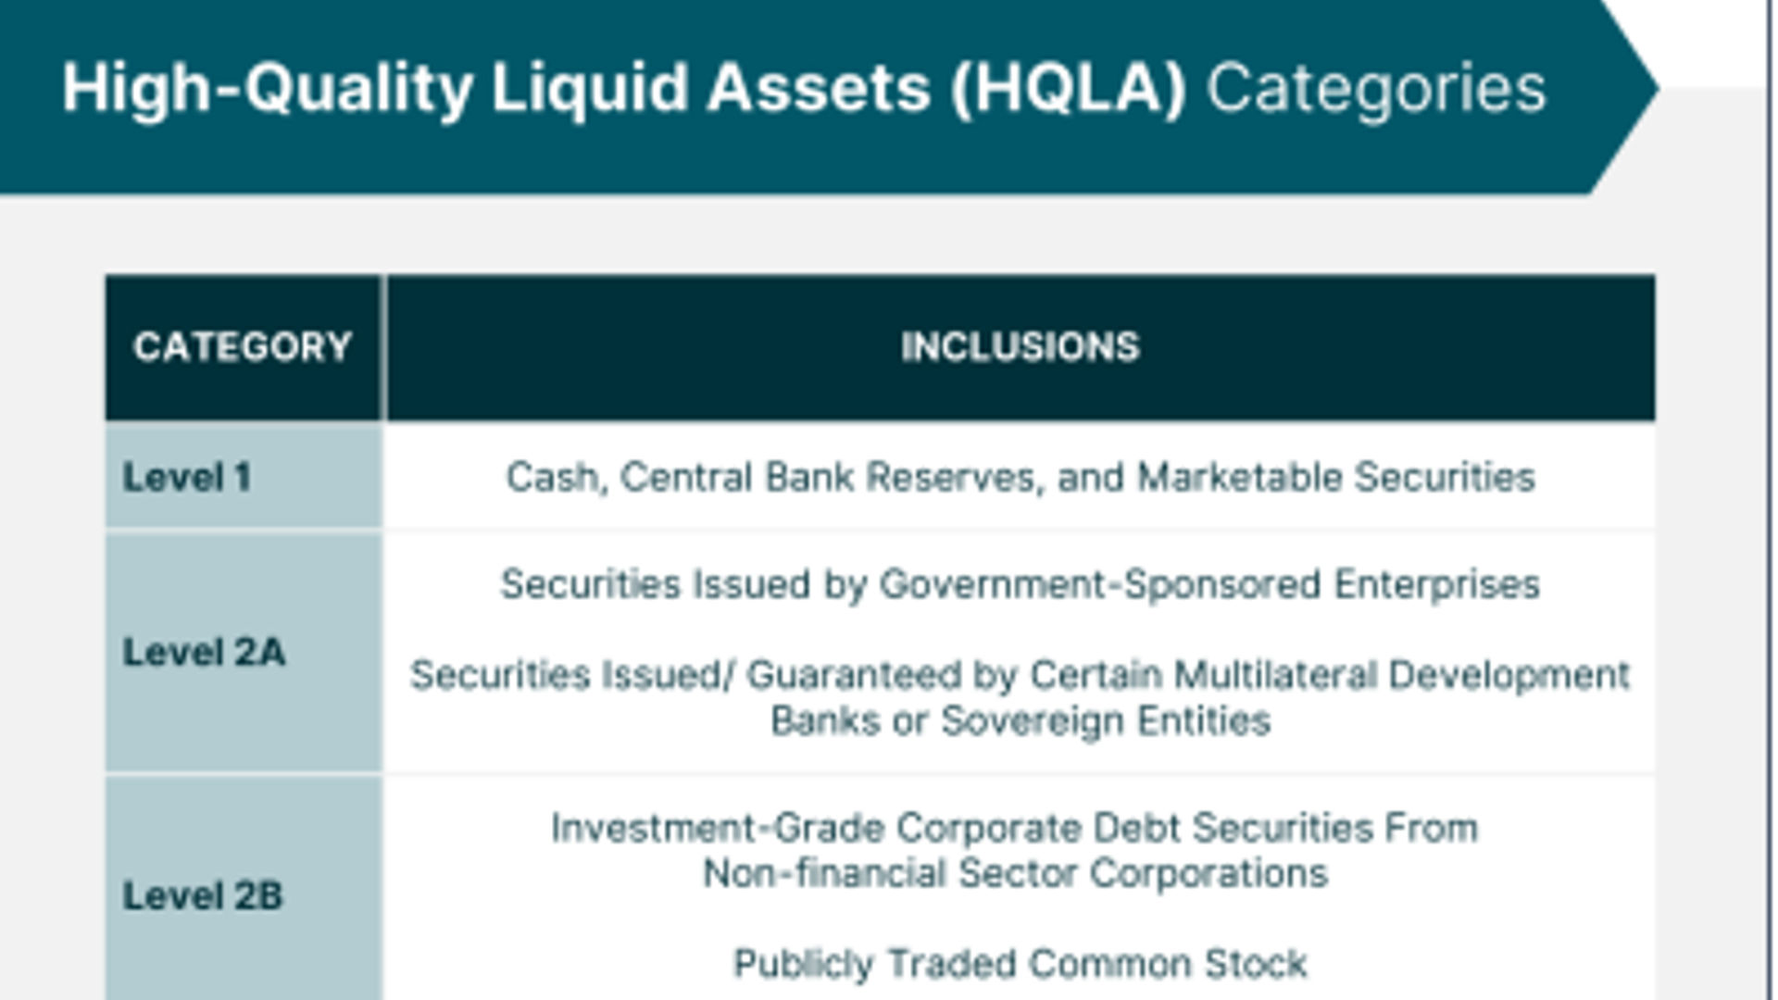Click the "(HQLA)" acronym in the title
1778x1000 pixels.
point(1069,89)
